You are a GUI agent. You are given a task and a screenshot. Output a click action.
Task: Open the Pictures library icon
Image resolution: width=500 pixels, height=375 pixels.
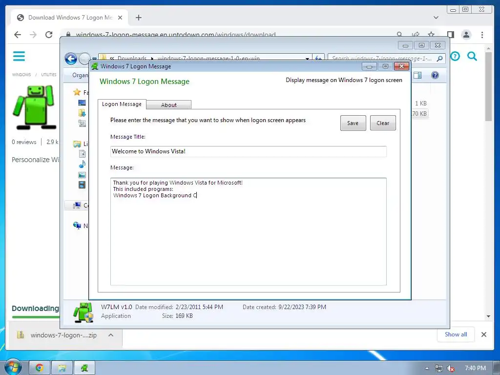click(82, 175)
